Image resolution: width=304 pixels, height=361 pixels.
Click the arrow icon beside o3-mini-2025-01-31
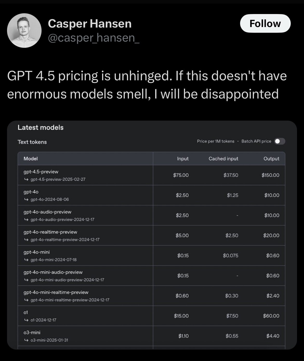point(26,340)
